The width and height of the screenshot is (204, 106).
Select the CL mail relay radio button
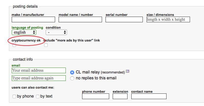click(72, 72)
